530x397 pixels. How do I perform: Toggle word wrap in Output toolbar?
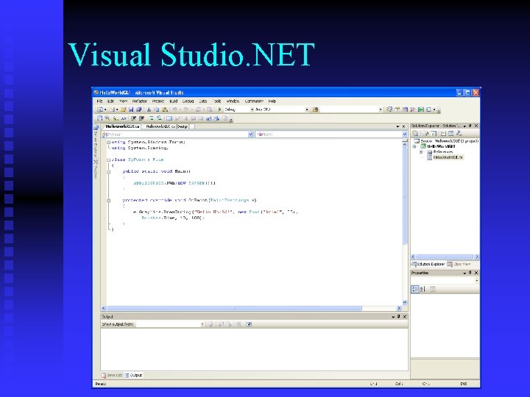point(249,324)
